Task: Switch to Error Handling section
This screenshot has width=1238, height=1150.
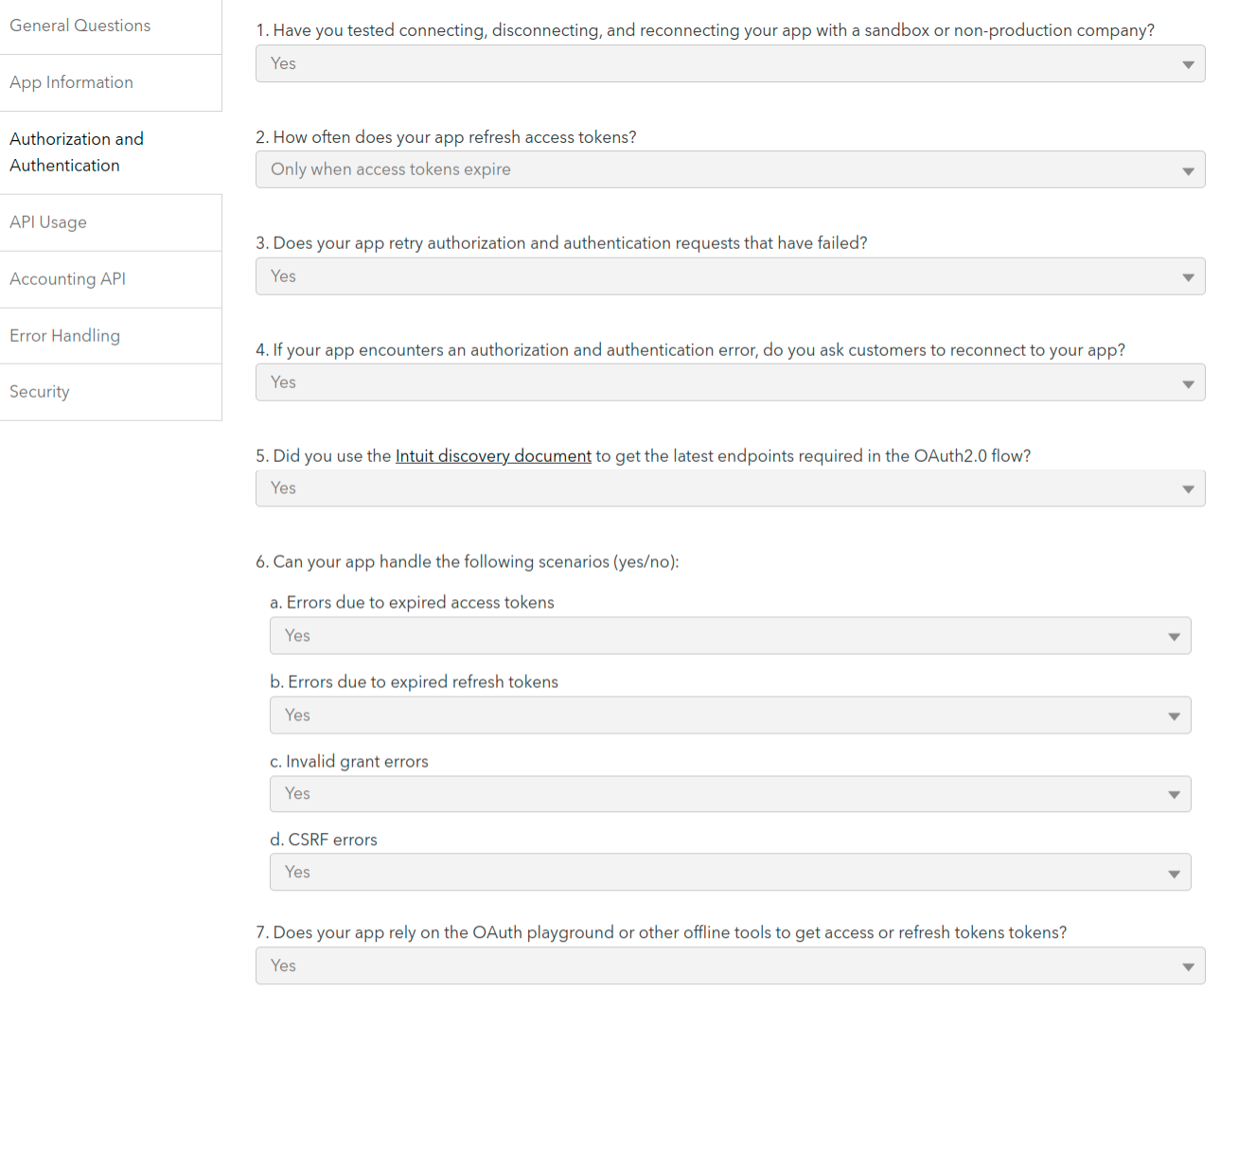Action: (65, 336)
